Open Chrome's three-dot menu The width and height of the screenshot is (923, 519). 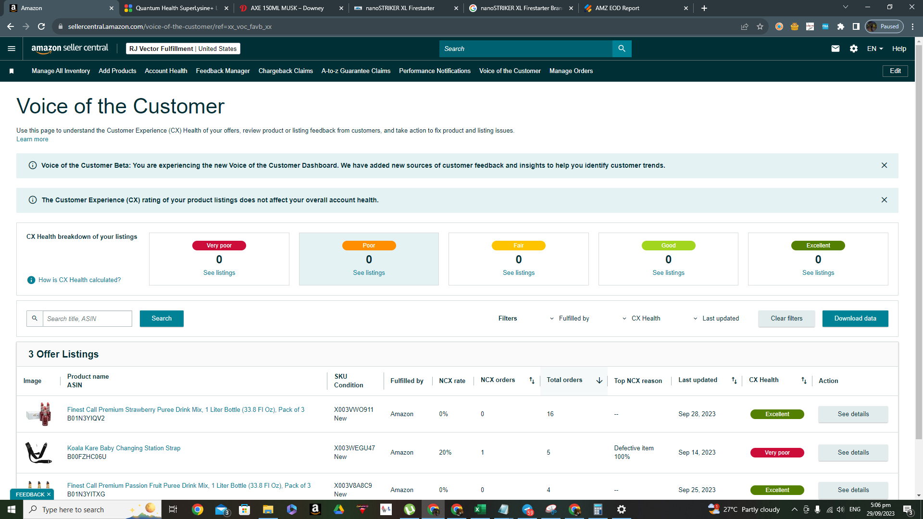[913, 26]
